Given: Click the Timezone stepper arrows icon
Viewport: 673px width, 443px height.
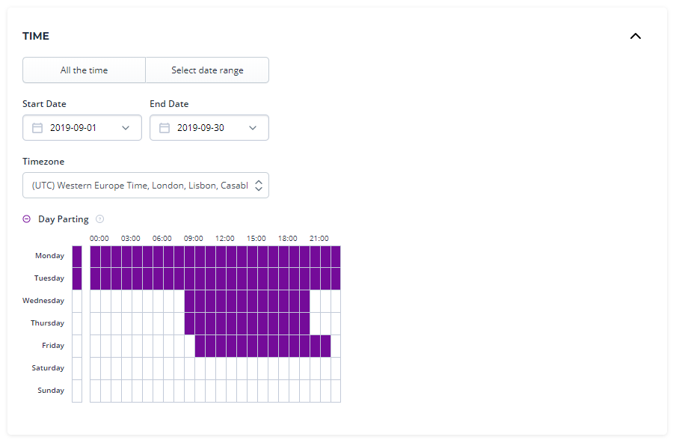Looking at the screenshot, I should click(259, 185).
